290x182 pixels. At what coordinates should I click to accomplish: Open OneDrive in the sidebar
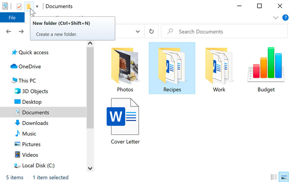(26, 66)
